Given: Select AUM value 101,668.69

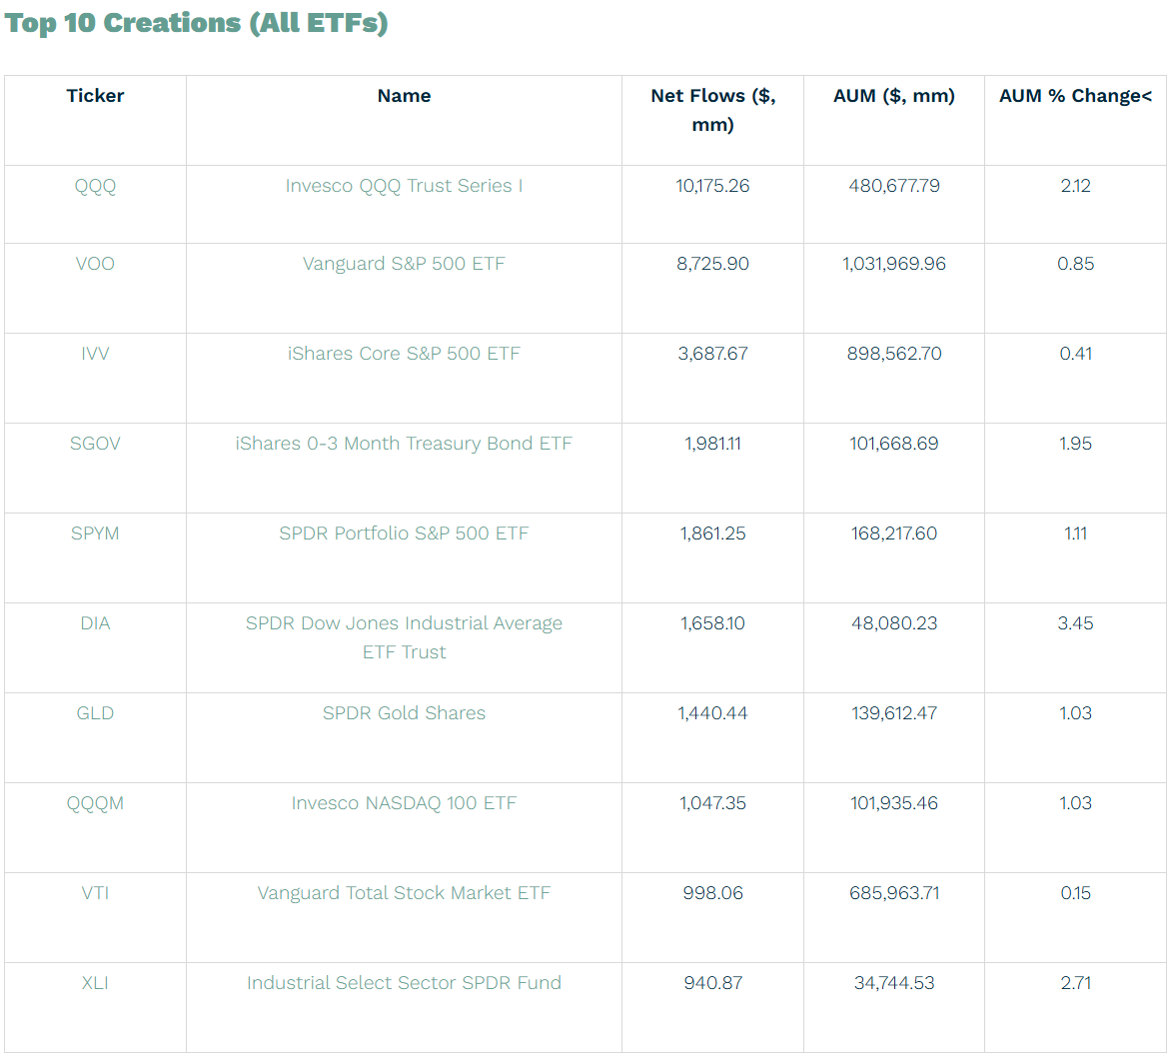Looking at the screenshot, I should 894,444.
